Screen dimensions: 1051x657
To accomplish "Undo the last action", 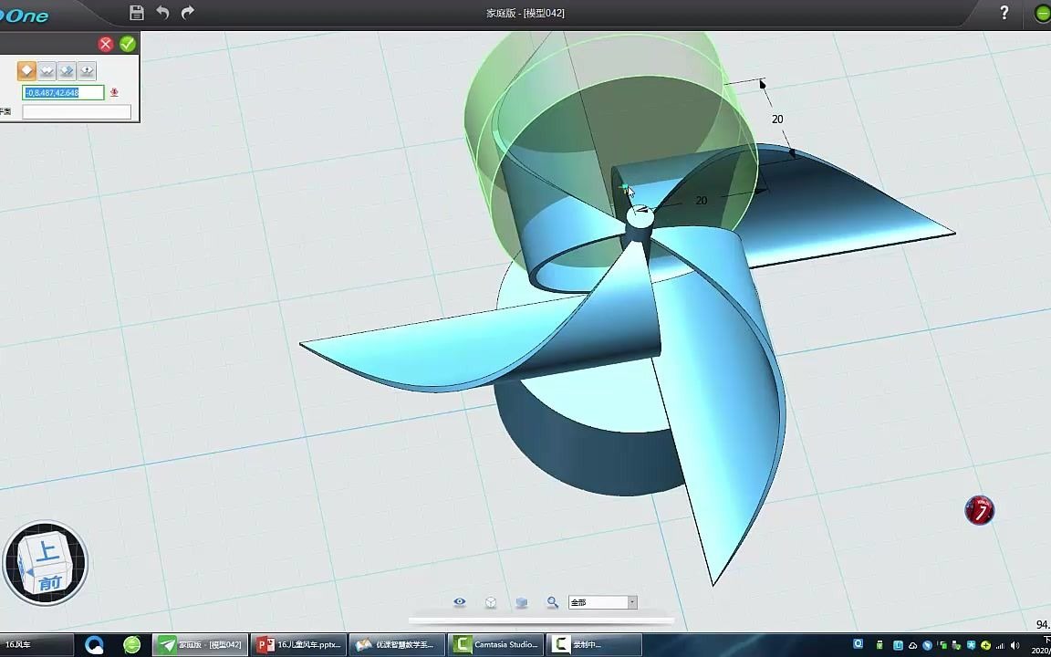I will pos(162,12).
